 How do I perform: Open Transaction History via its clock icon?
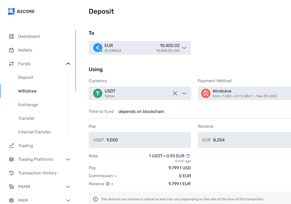pos(11,173)
